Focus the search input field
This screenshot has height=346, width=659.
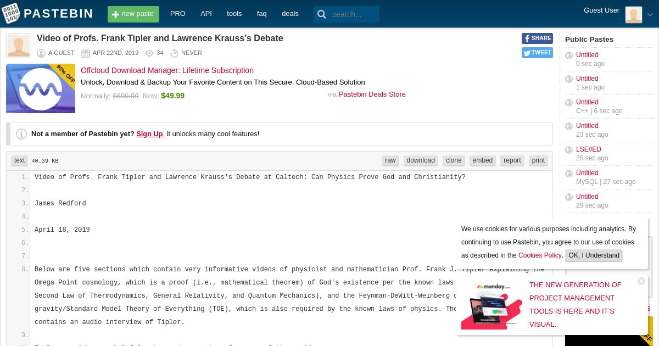[354, 14]
